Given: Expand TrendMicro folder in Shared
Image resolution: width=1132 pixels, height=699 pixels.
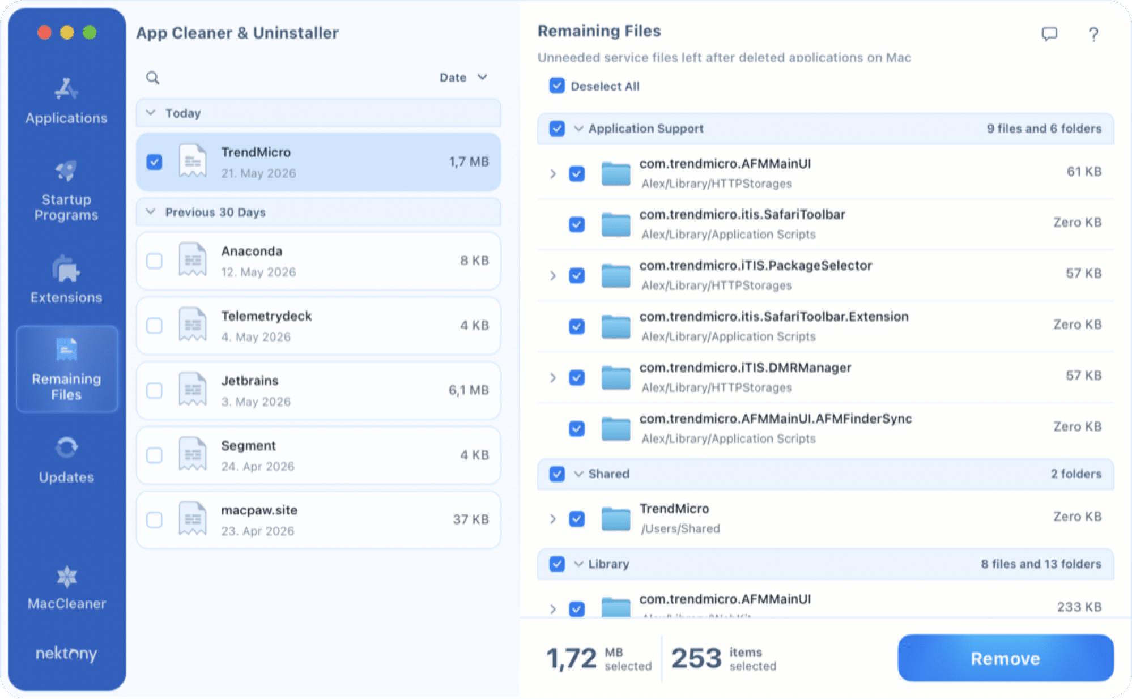Looking at the screenshot, I should pos(553,519).
